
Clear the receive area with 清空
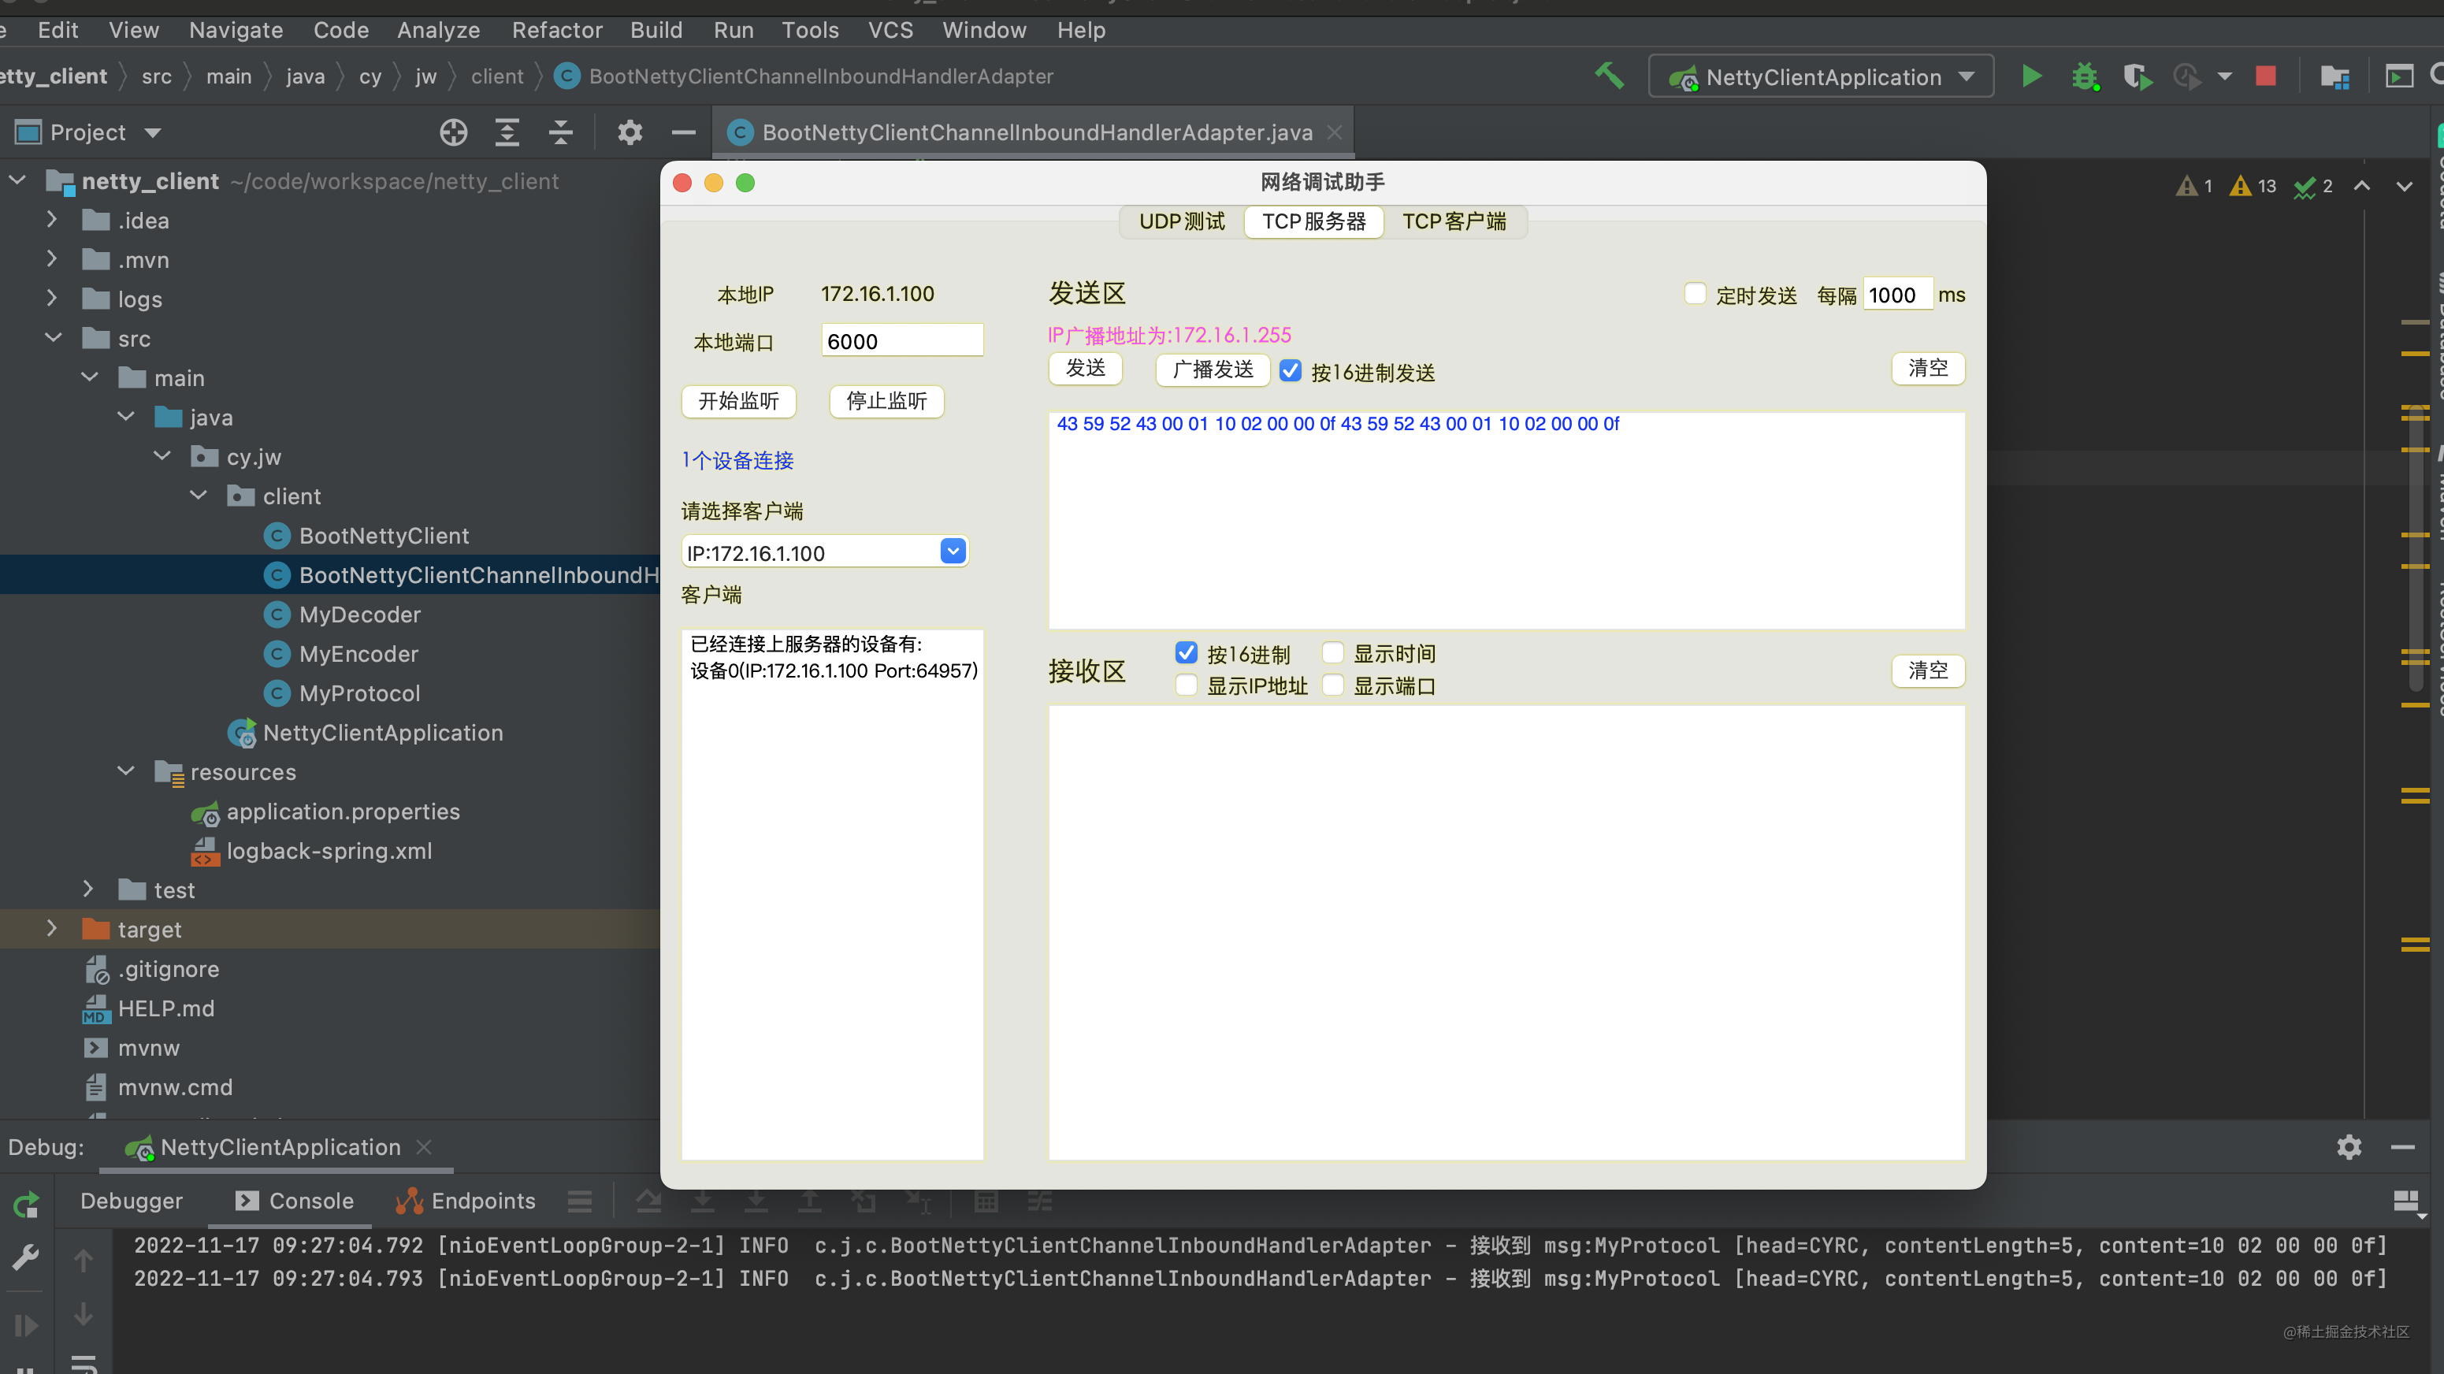[1928, 670]
